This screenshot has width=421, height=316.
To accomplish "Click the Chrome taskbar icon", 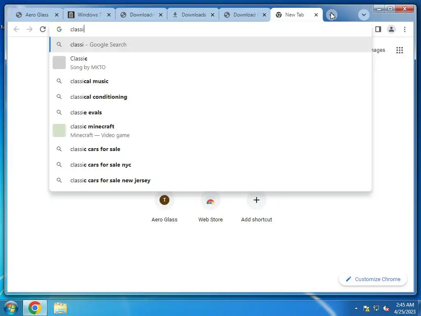I will [x=35, y=308].
